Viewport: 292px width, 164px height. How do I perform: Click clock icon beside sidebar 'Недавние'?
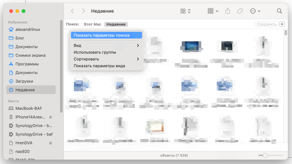[11, 90]
